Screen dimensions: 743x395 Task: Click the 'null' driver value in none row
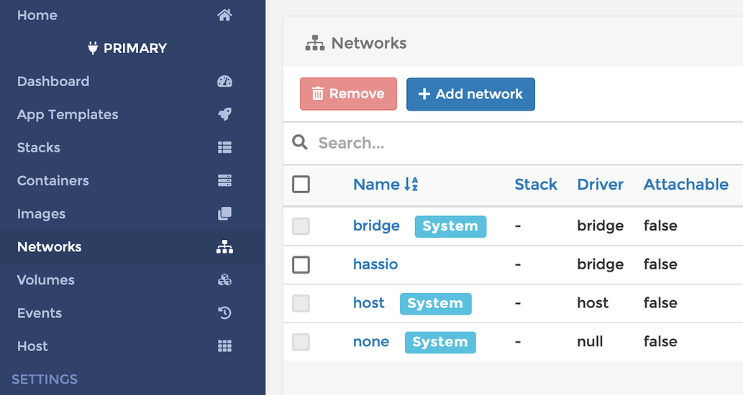point(590,341)
